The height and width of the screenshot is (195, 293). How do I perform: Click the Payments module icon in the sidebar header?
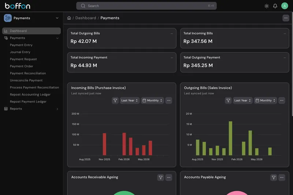coord(8,18)
